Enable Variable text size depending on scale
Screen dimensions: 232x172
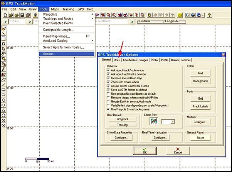click(x=108, y=105)
